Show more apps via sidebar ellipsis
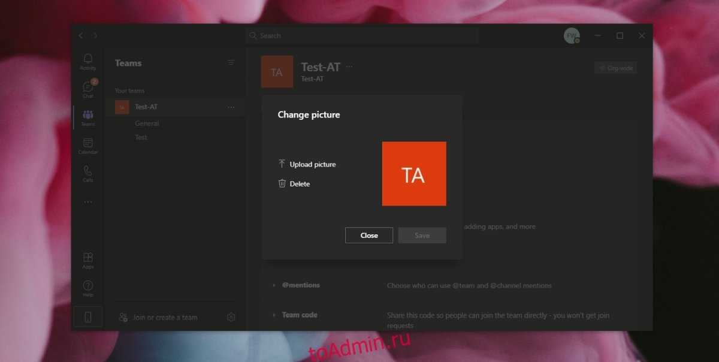719x362 pixels. [88, 202]
